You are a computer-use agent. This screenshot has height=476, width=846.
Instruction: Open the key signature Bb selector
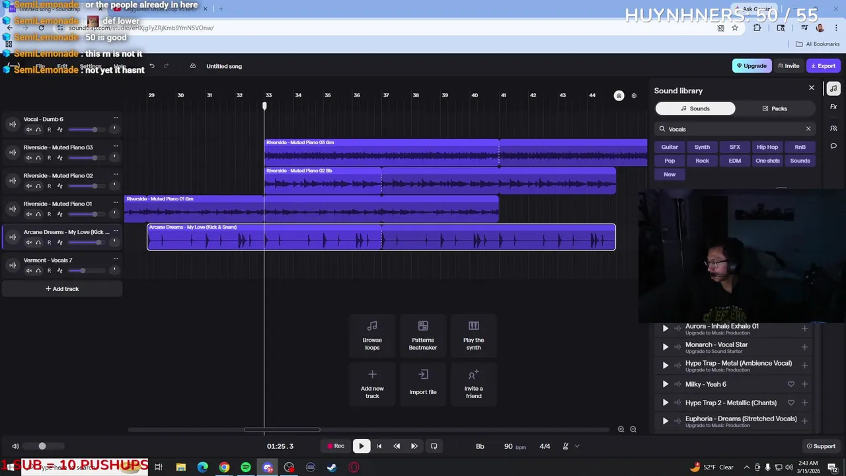(x=480, y=446)
